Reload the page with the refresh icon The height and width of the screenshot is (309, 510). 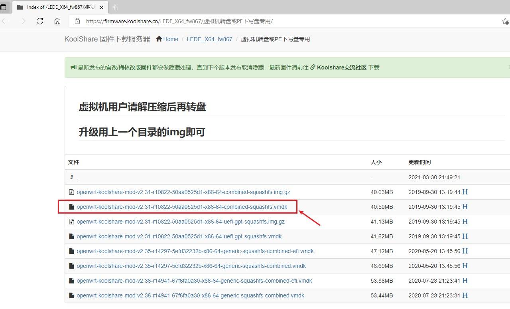coord(39,21)
